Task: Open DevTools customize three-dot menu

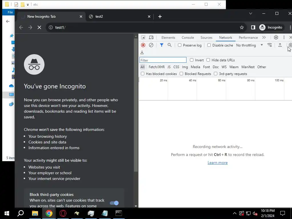Action: click(284, 37)
